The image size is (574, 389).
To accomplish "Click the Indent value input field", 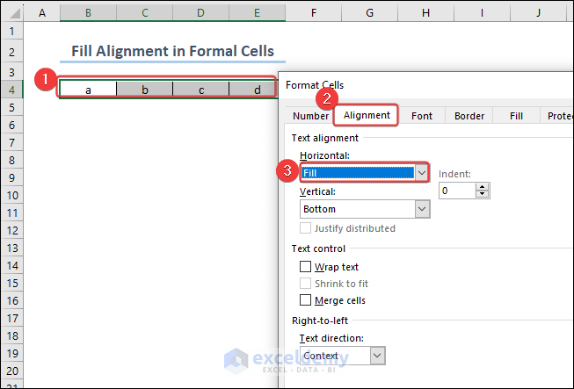I will [457, 191].
